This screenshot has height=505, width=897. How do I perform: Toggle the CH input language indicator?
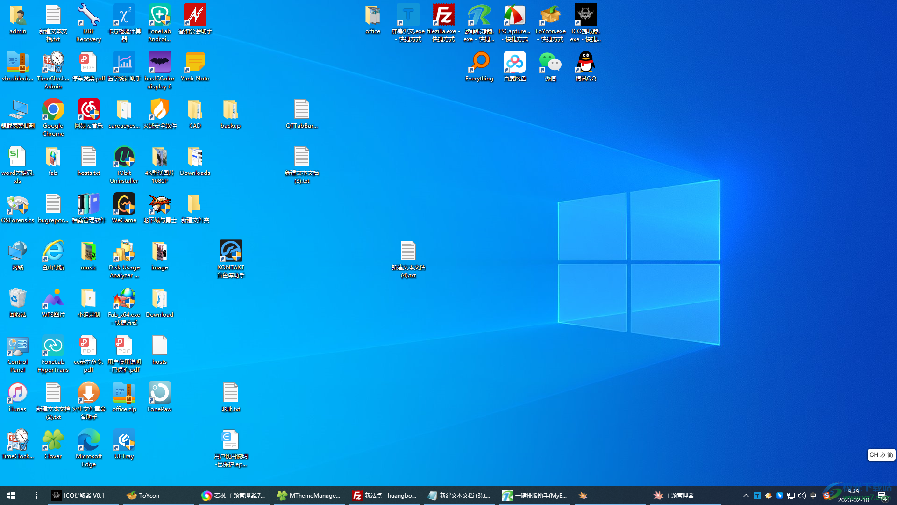pos(874,455)
